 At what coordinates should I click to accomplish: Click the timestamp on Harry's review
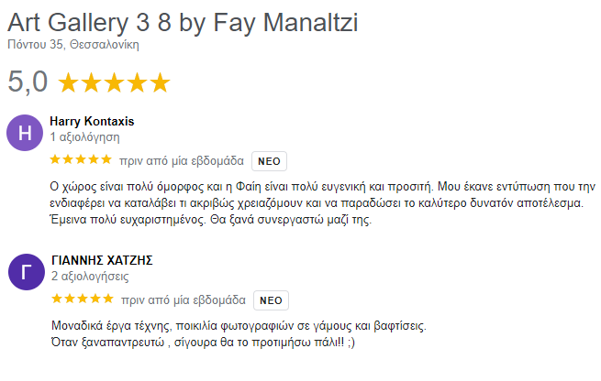[x=183, y=161]
